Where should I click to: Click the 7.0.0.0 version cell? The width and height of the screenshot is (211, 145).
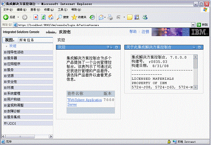tap(109, 100)
